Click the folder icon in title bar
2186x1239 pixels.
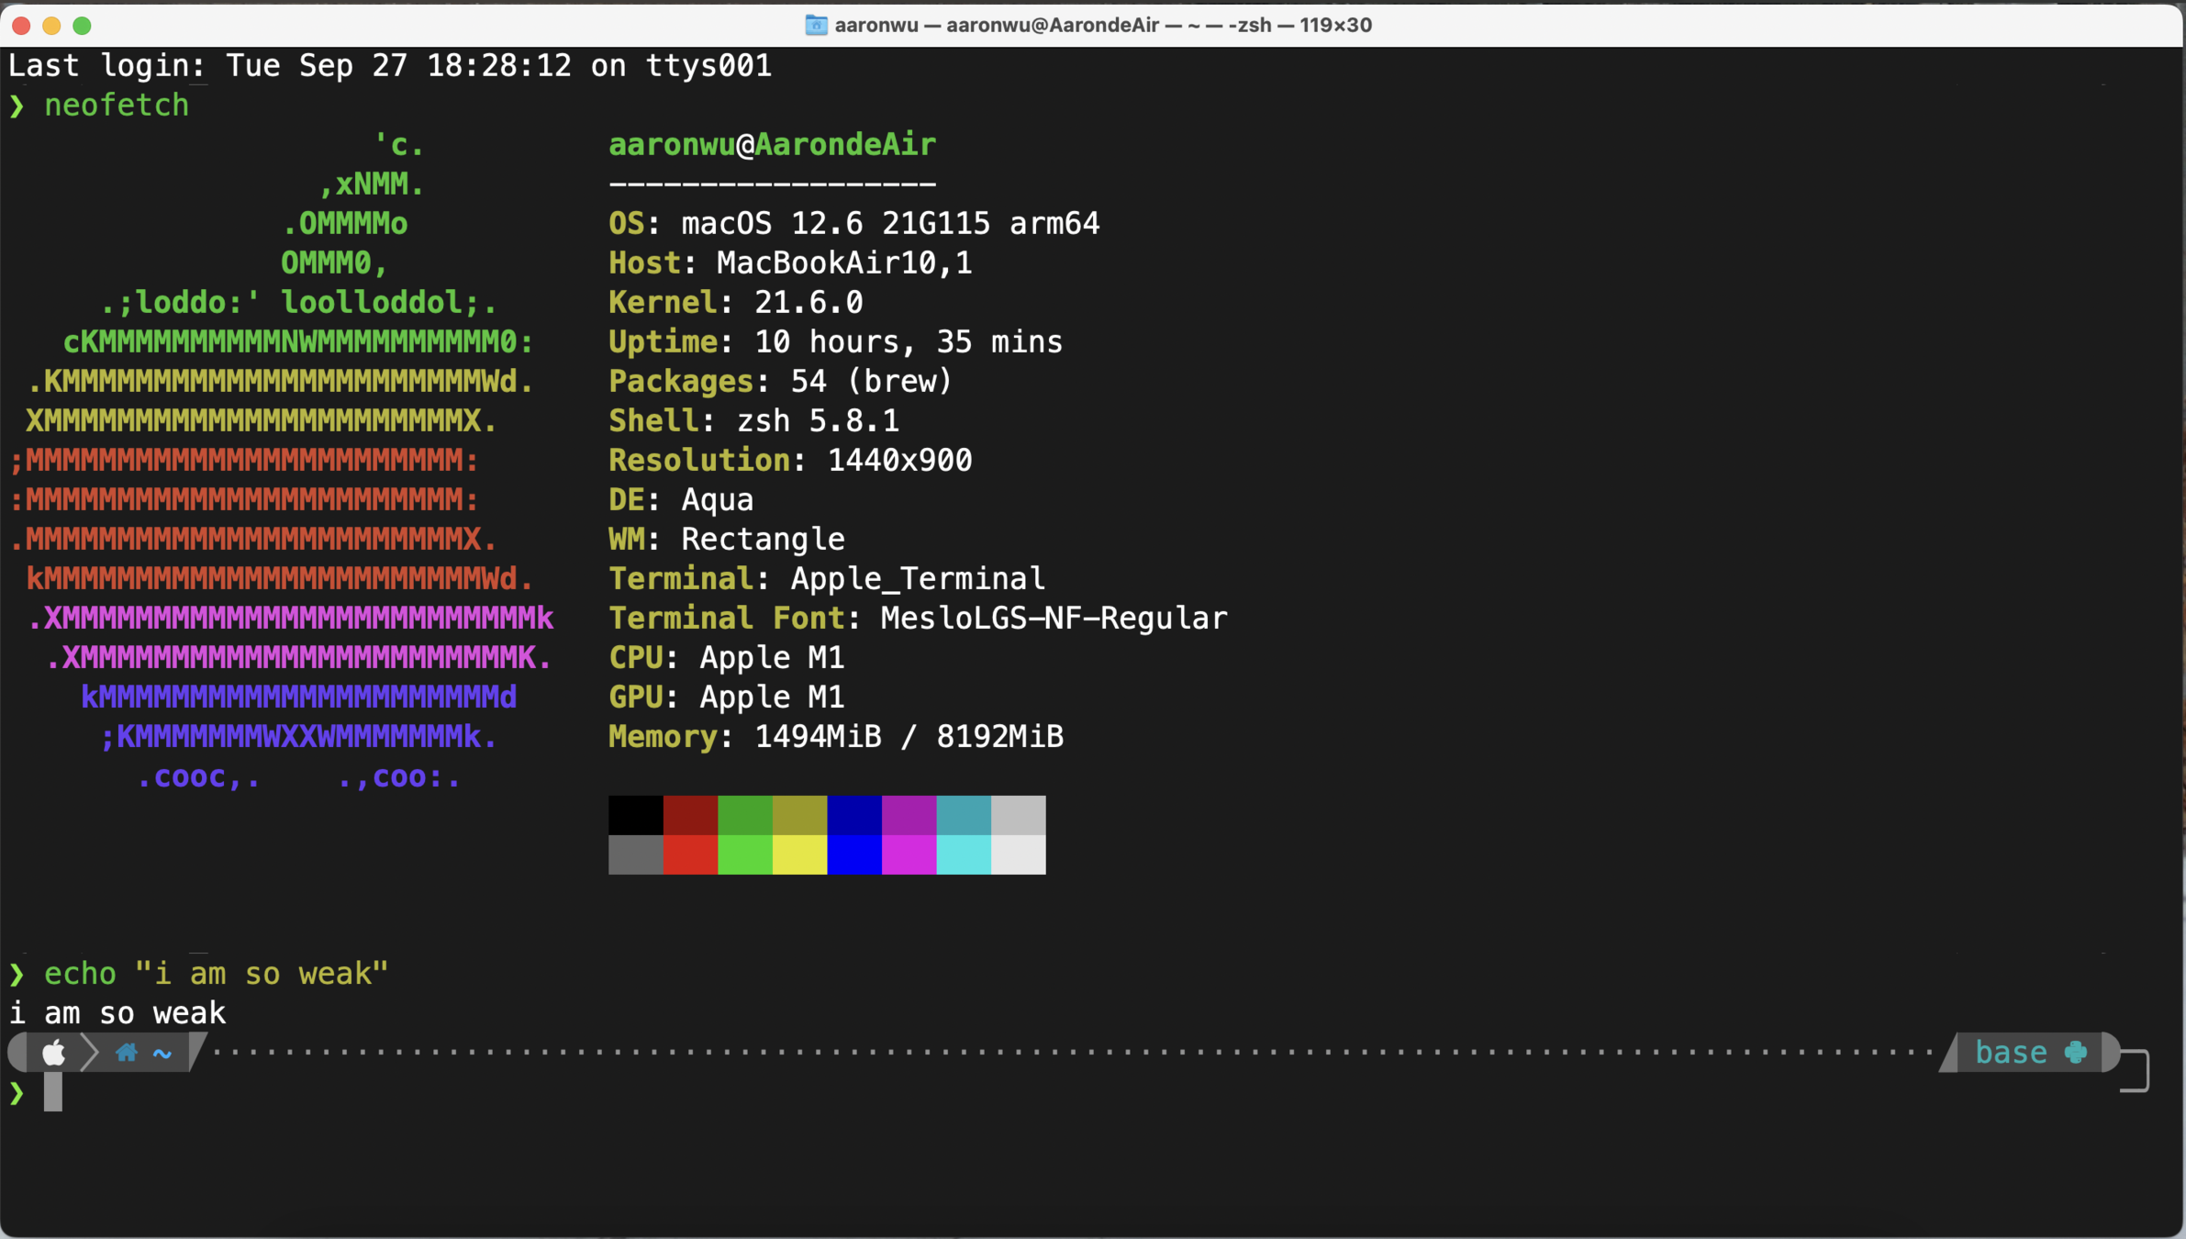click(x=815, y=25)
